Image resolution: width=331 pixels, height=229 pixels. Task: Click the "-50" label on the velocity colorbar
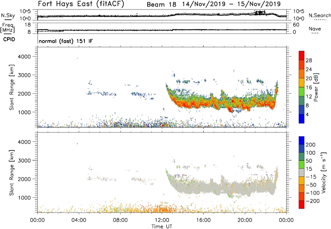(311, 185)
